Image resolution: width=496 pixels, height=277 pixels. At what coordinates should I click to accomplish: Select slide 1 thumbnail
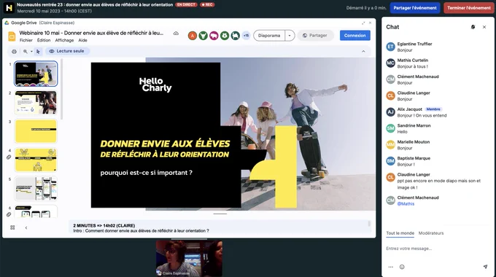pos(36,74)
